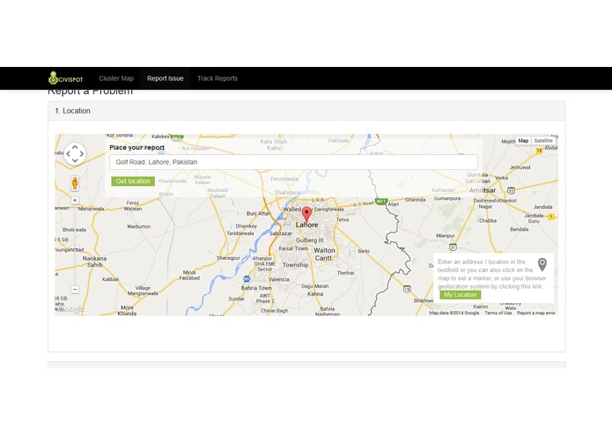Image resolution: width=612 pixels, height=435 pixels.
Task: Click the Township map label
Action: [x=295, y=265]
